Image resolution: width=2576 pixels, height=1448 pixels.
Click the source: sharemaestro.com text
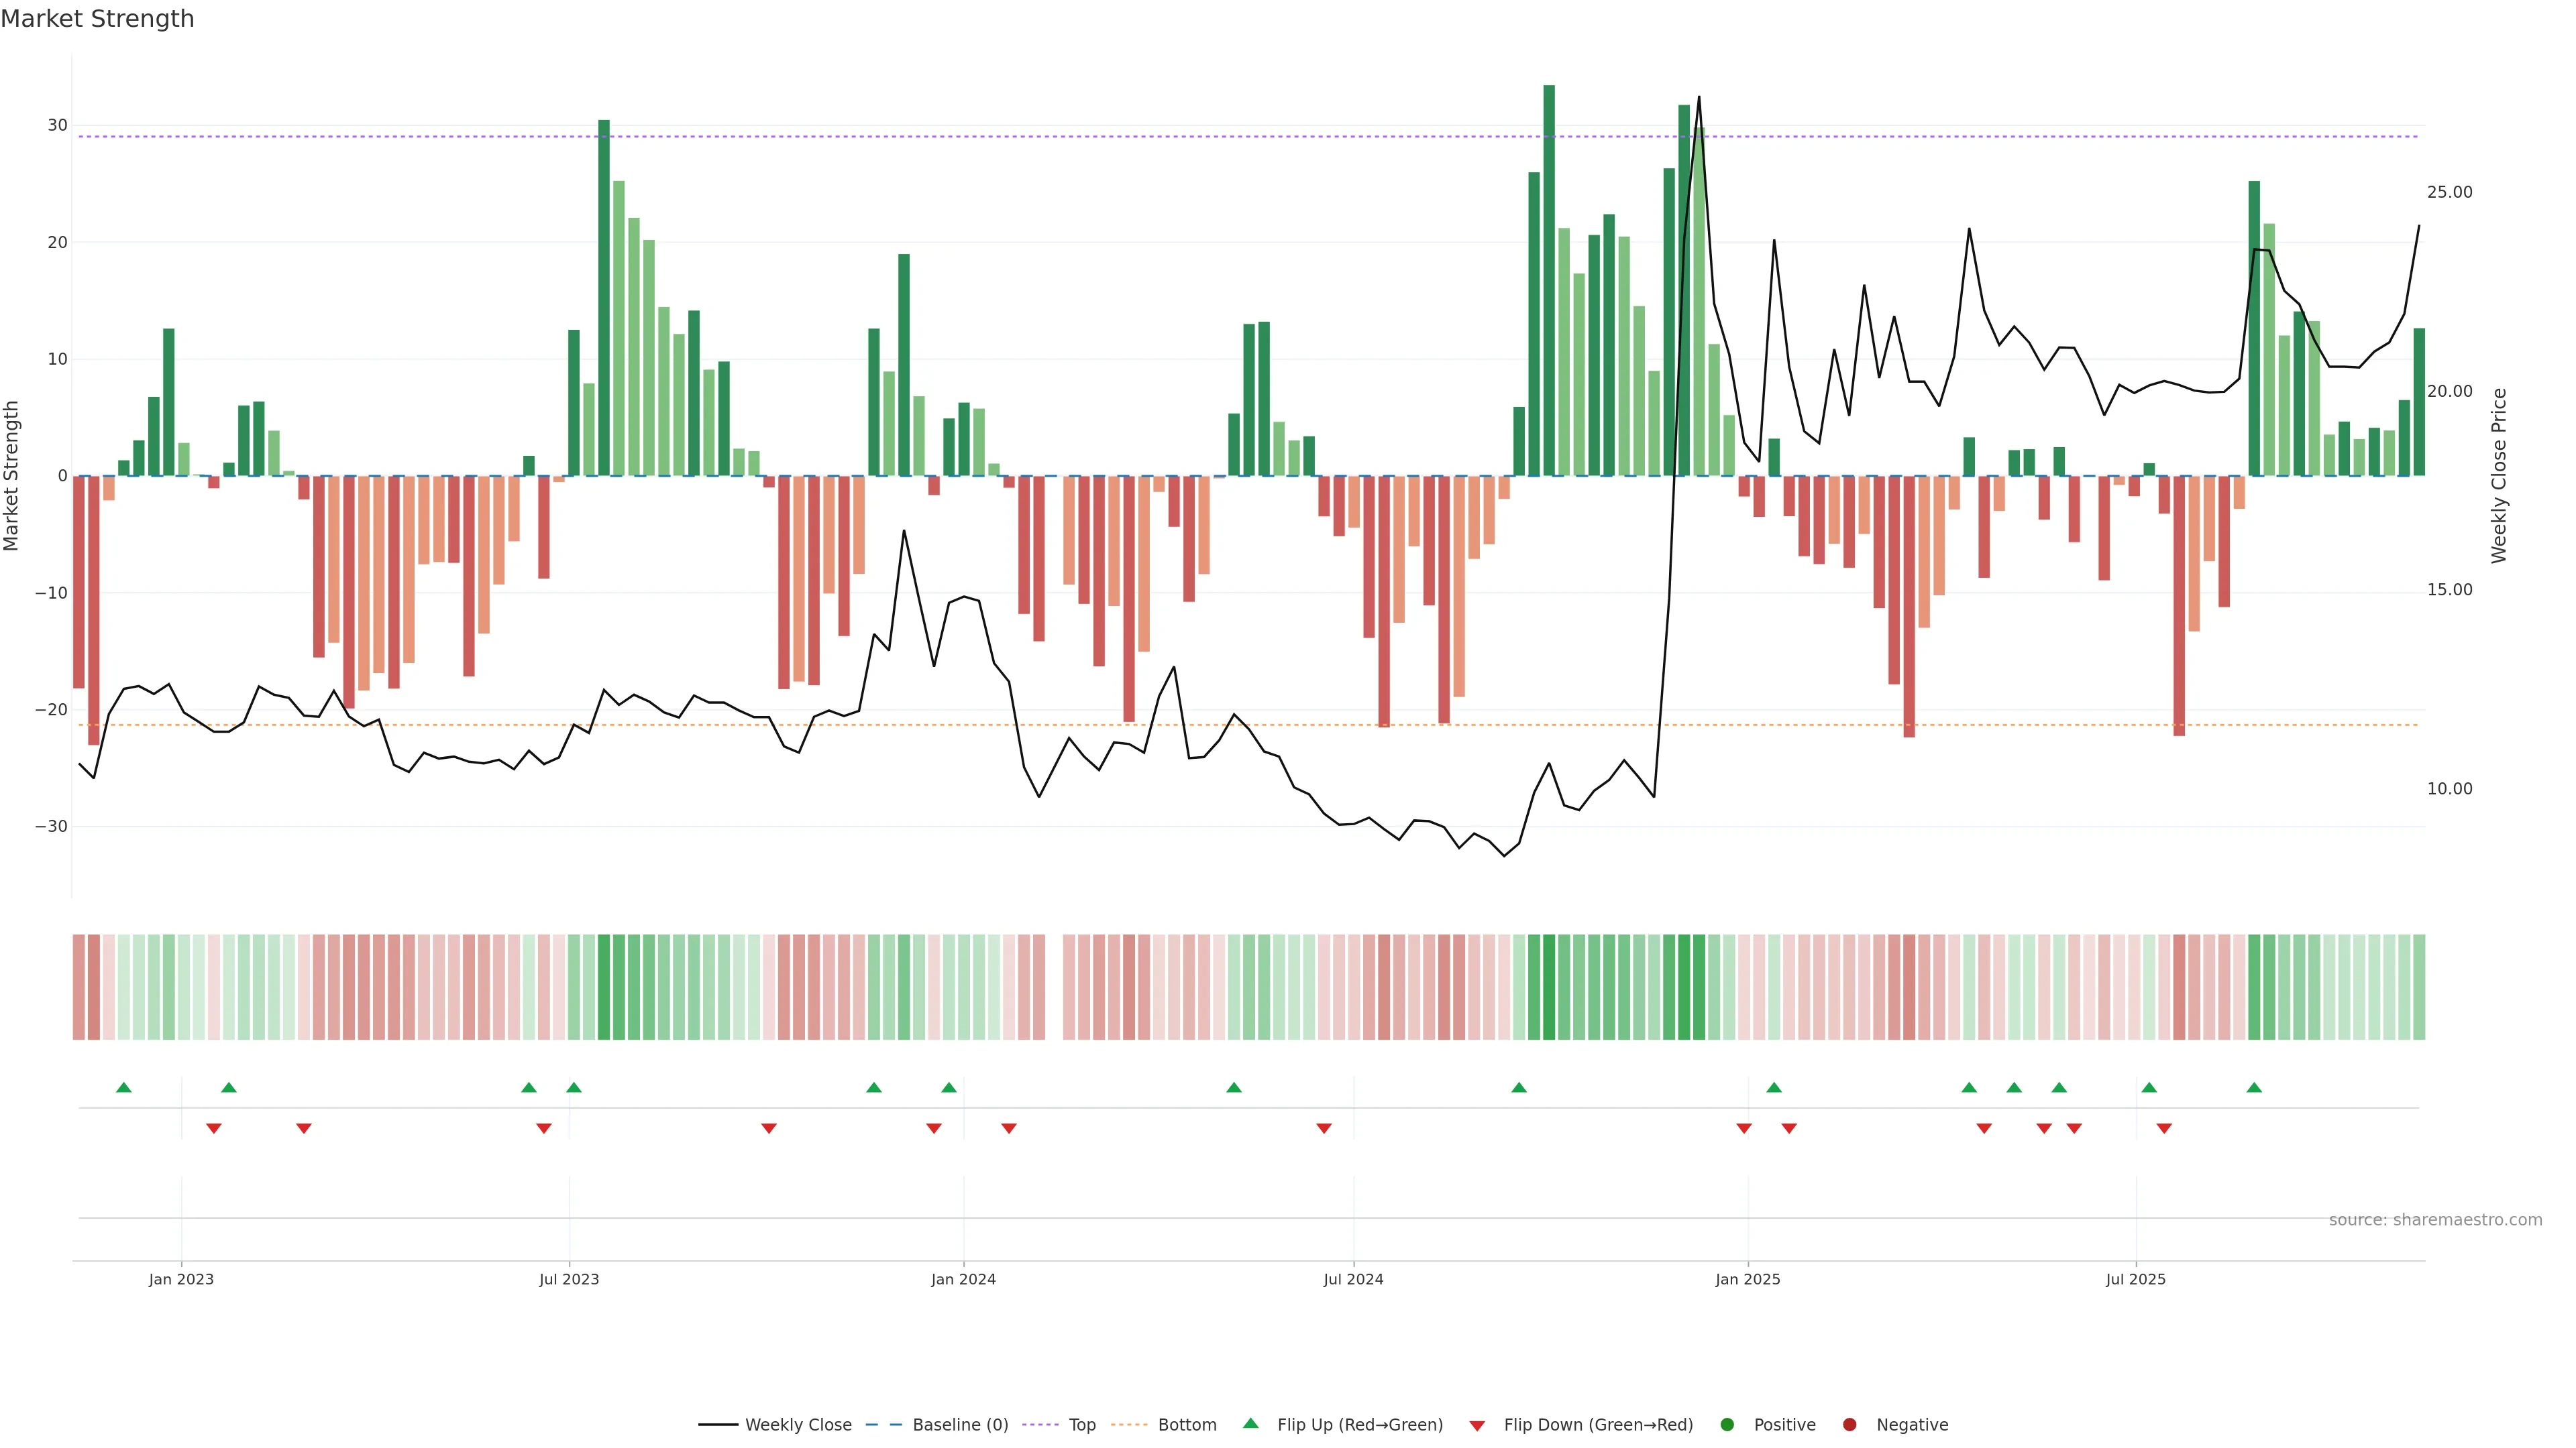[x=2435, y=1219]
